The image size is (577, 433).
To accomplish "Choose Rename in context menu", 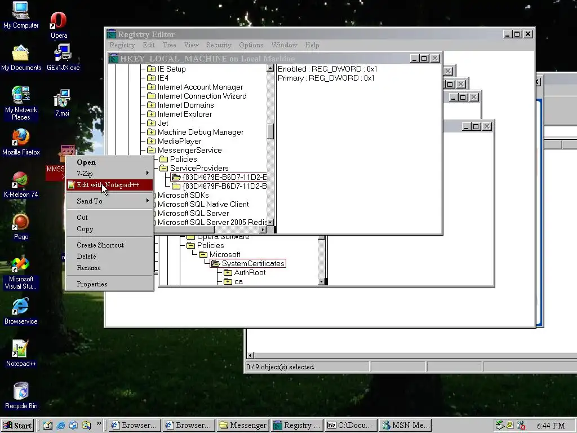I will click(x=110, y=268).
